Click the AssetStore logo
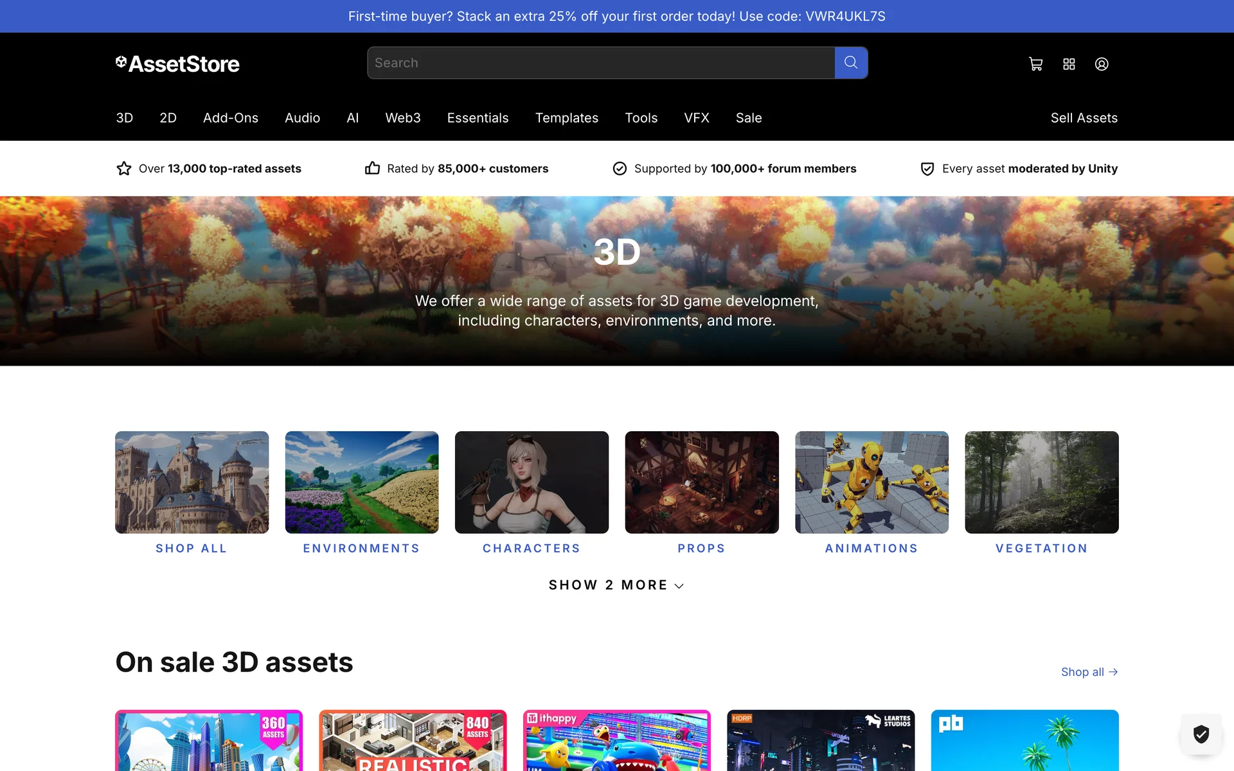Image resolution: width=1234 pixels, height=771 pixels. pyautogui.click(x=177, y=64)
